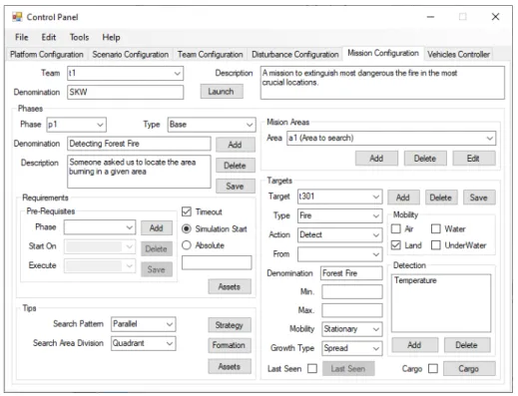Expand the Team dropdown showing t1
Viewport: 518px width, 396px height.
pyautogui.click(x=125, y=73)
